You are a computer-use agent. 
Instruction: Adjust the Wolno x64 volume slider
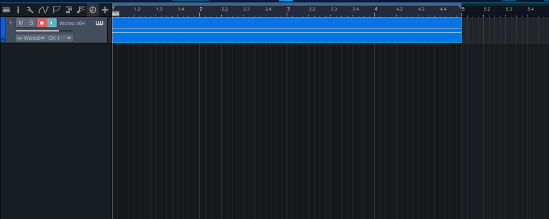44,31
